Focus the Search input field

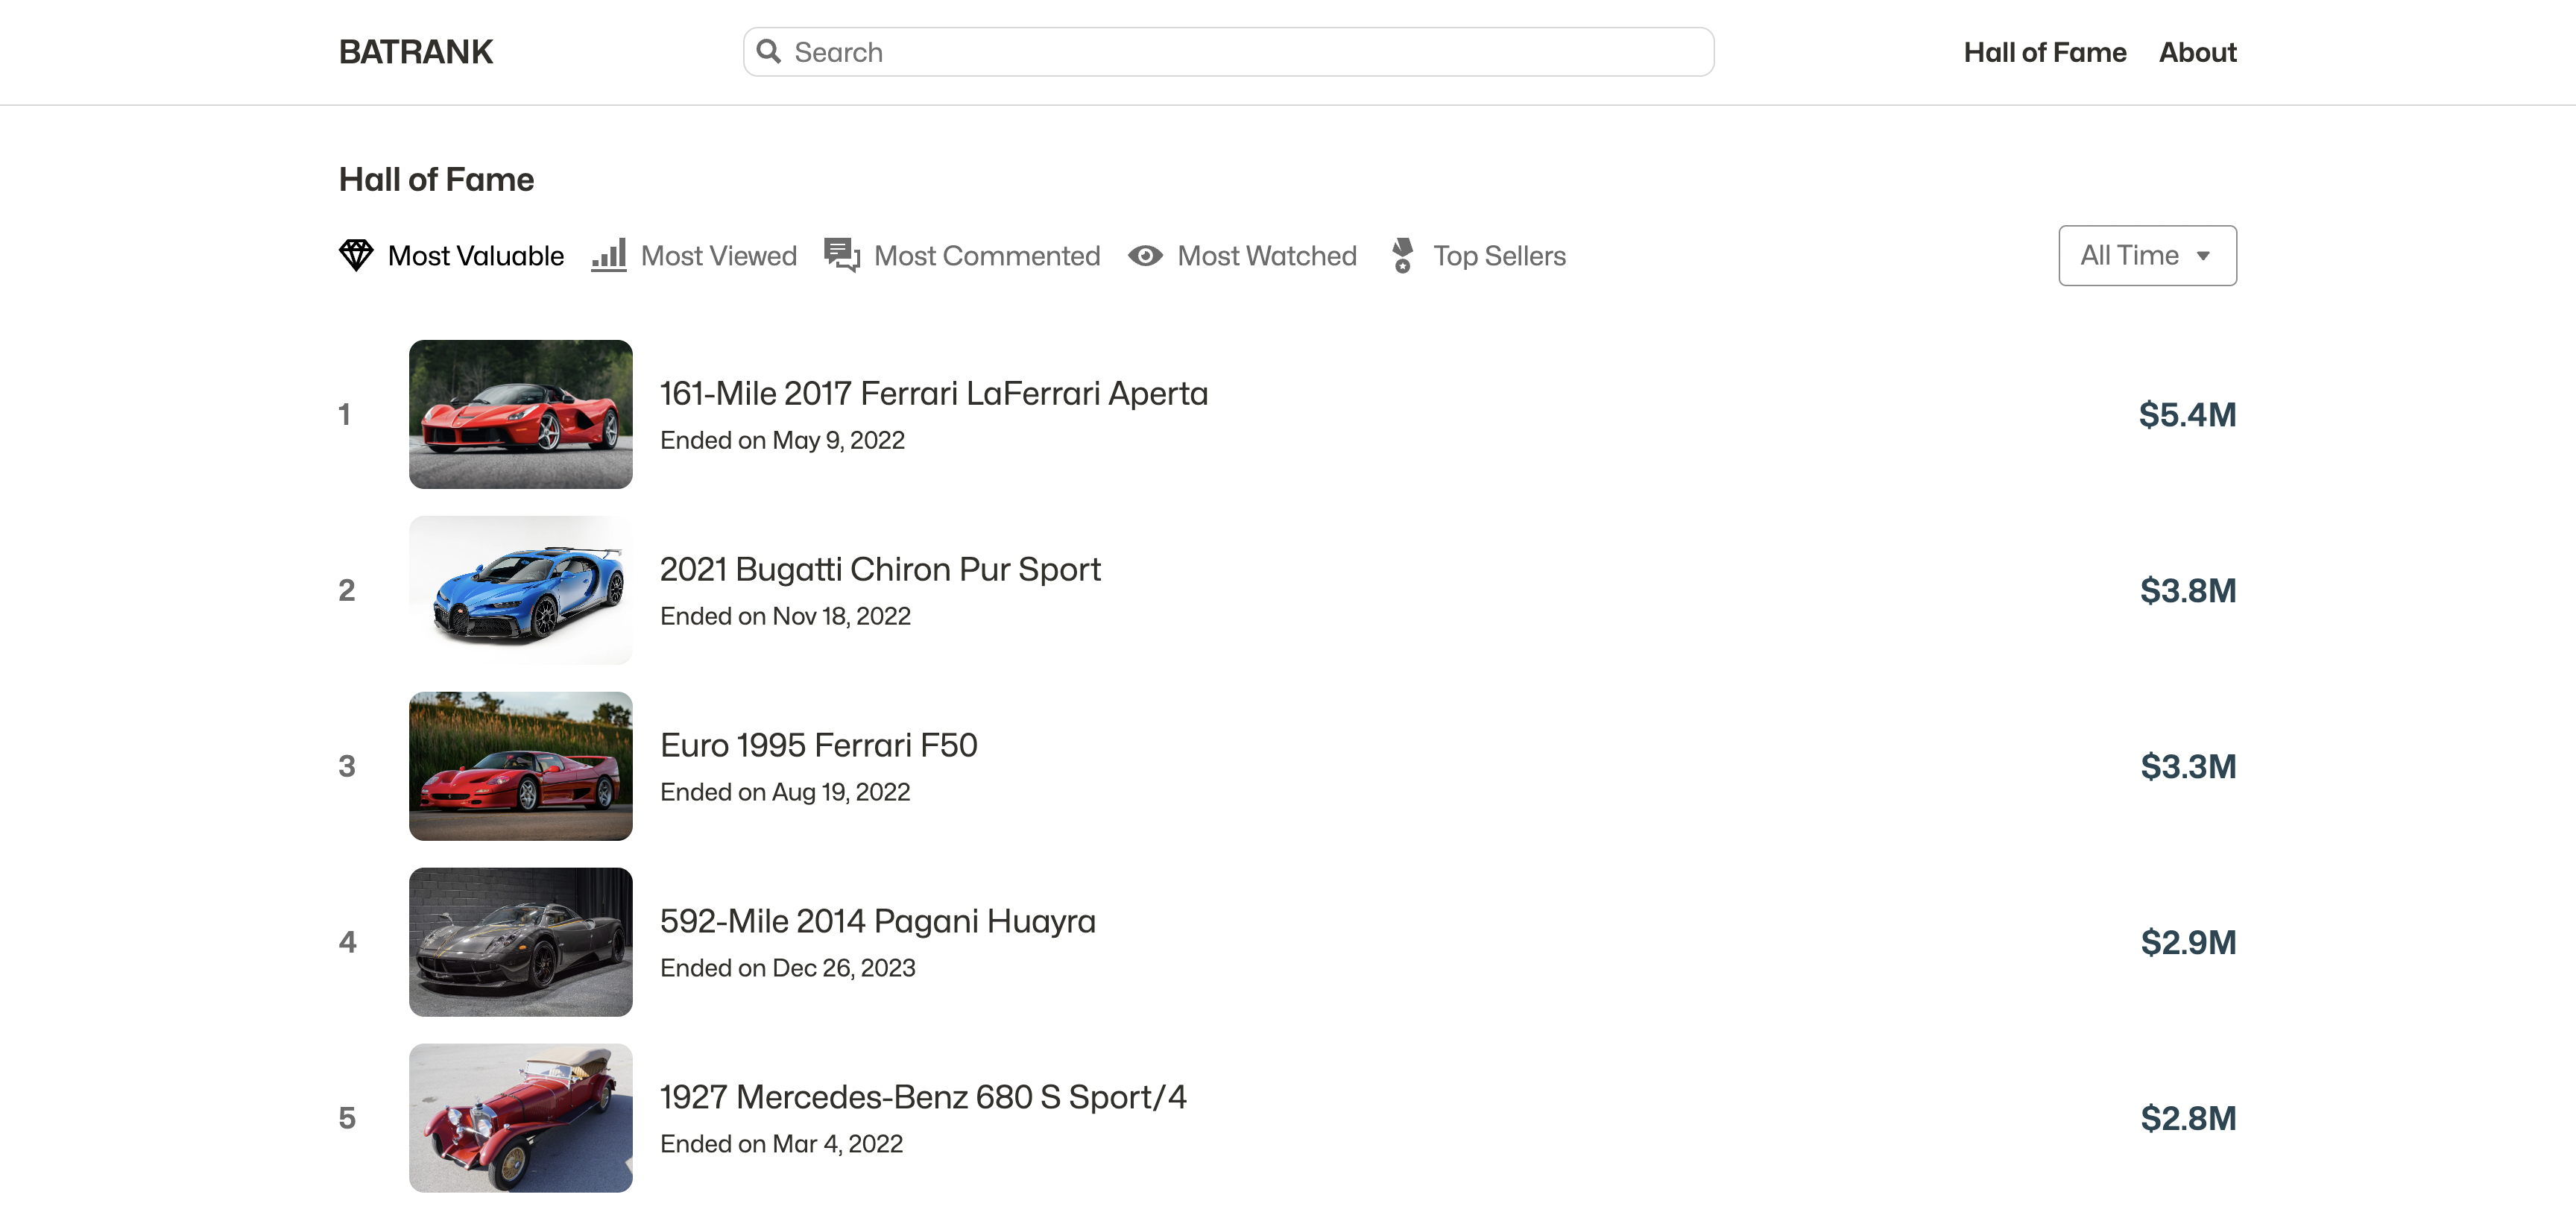click(x=1240, y=52)
